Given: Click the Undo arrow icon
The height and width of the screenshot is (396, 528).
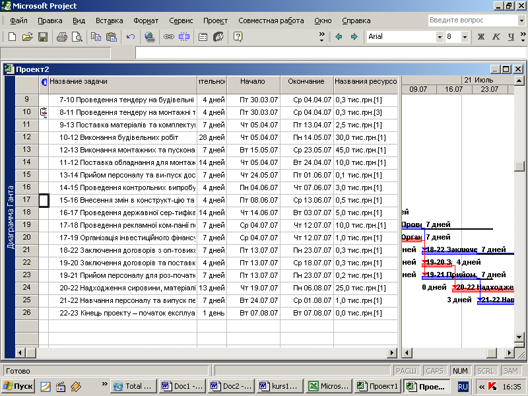Looking at the screenshot, I should click(x=131, y=37).
